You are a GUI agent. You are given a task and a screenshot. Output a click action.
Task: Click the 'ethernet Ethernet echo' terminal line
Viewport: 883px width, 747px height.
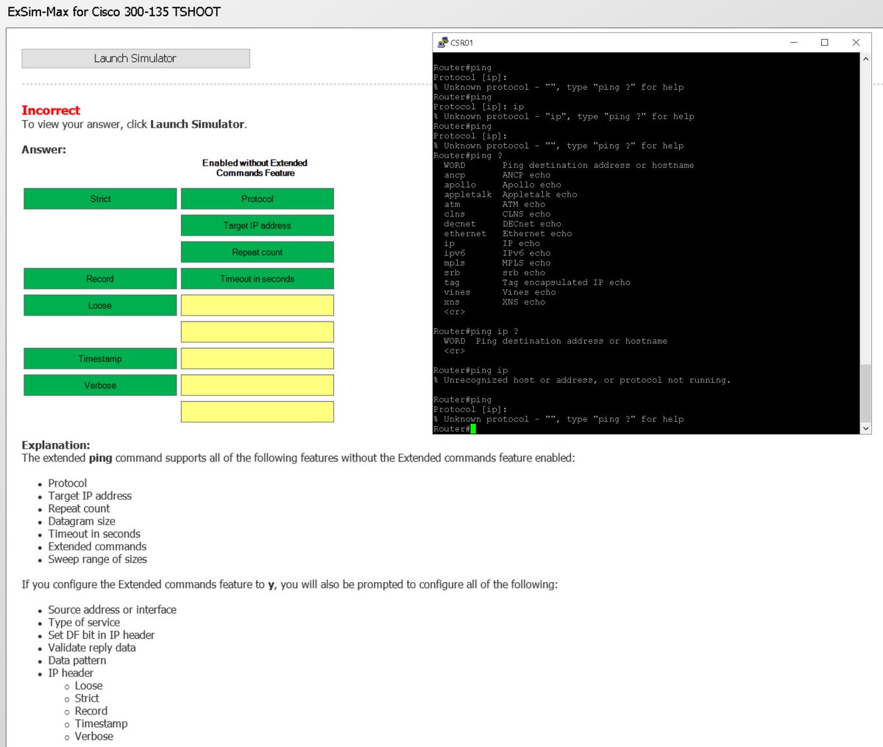[x=508, y=233]
